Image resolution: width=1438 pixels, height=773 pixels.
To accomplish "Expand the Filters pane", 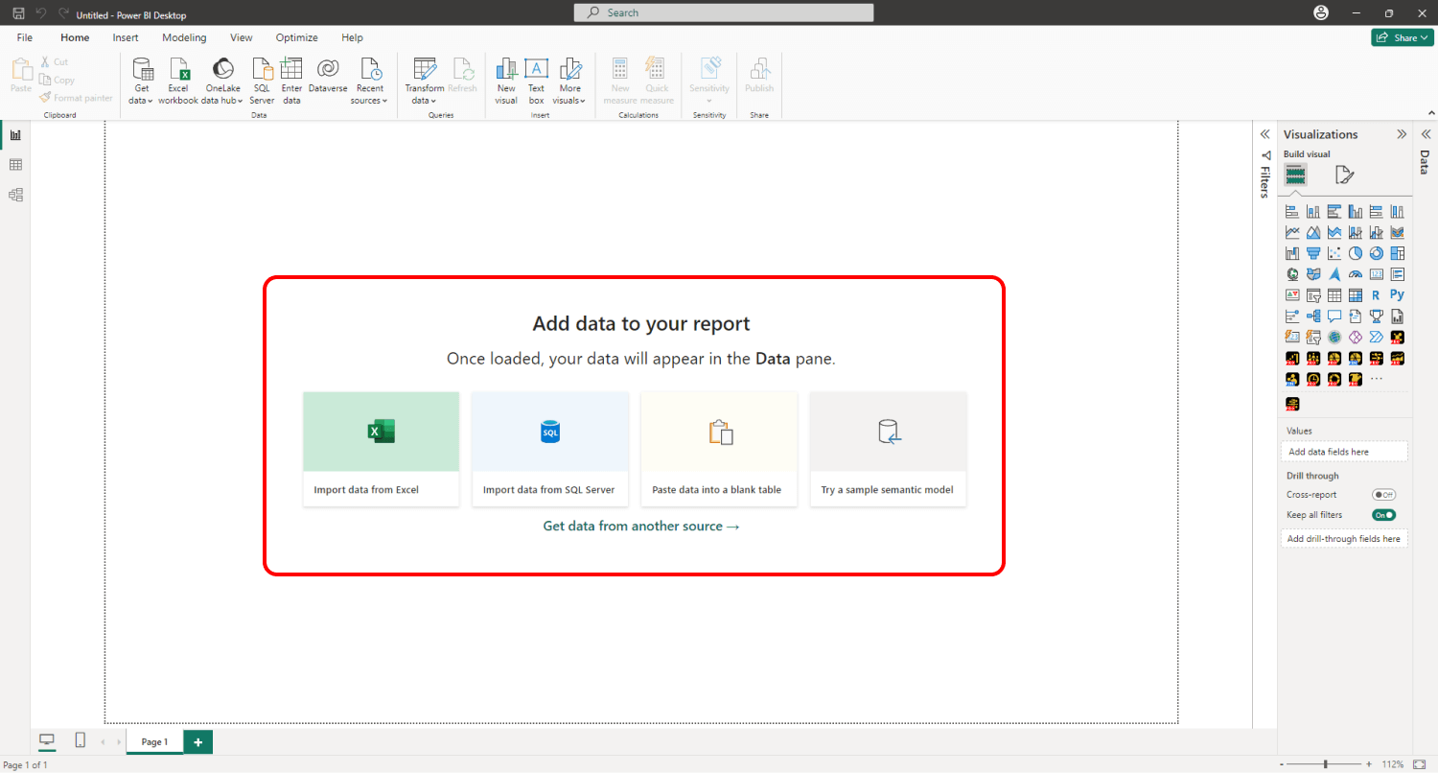I will [1265, 134].
